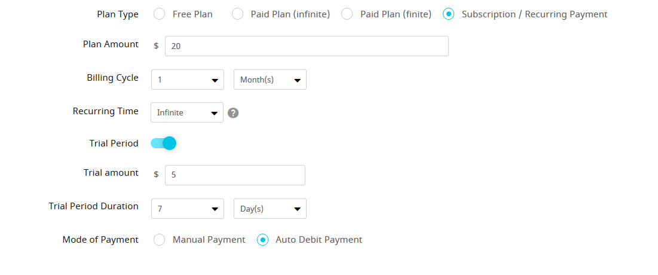This screenshot has width=658, height=275.
Task: Choose the Paid Plan (infinite) option
Action: coord(237,14)
